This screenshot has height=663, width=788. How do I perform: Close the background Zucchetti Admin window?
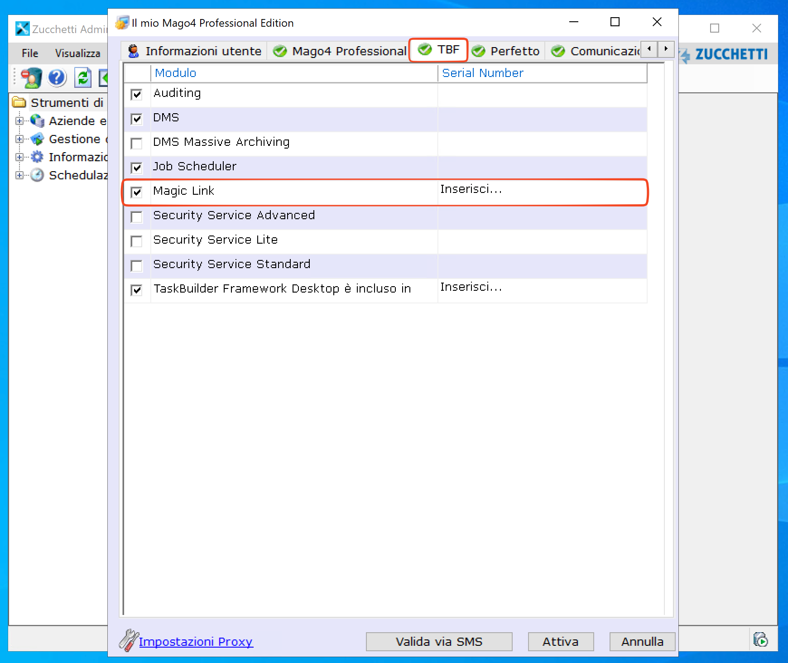756,28
